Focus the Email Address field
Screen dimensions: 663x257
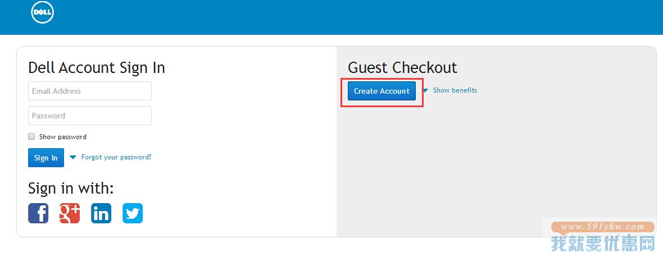[x=90, y=91]
